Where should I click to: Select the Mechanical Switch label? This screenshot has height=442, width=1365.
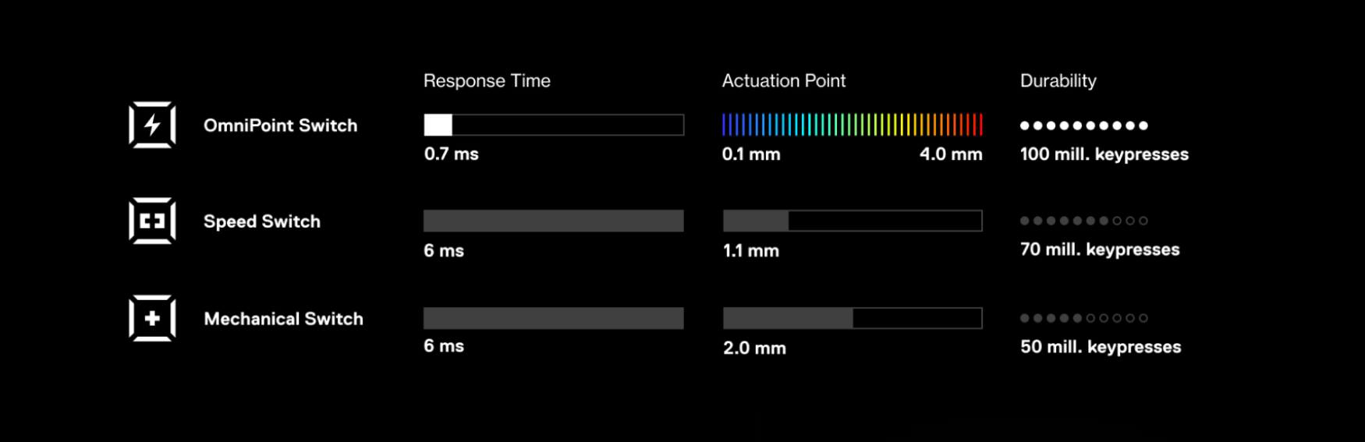[x=283, y=319]
